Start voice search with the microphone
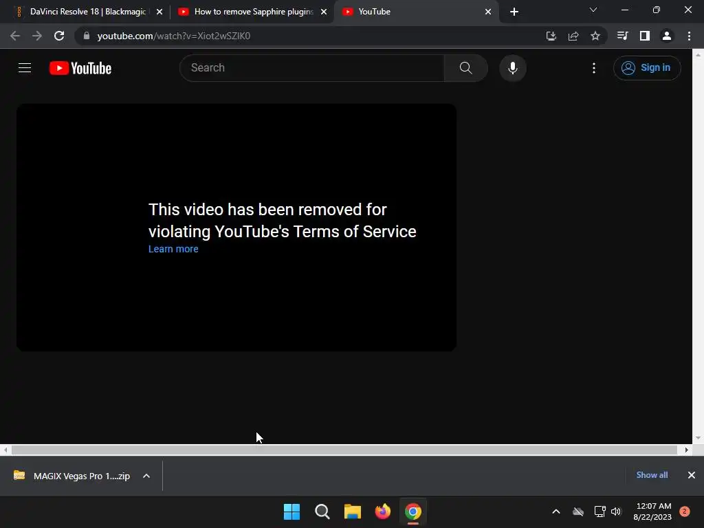The height and width of the screenshot is (528, 704). tap(513, 68)
